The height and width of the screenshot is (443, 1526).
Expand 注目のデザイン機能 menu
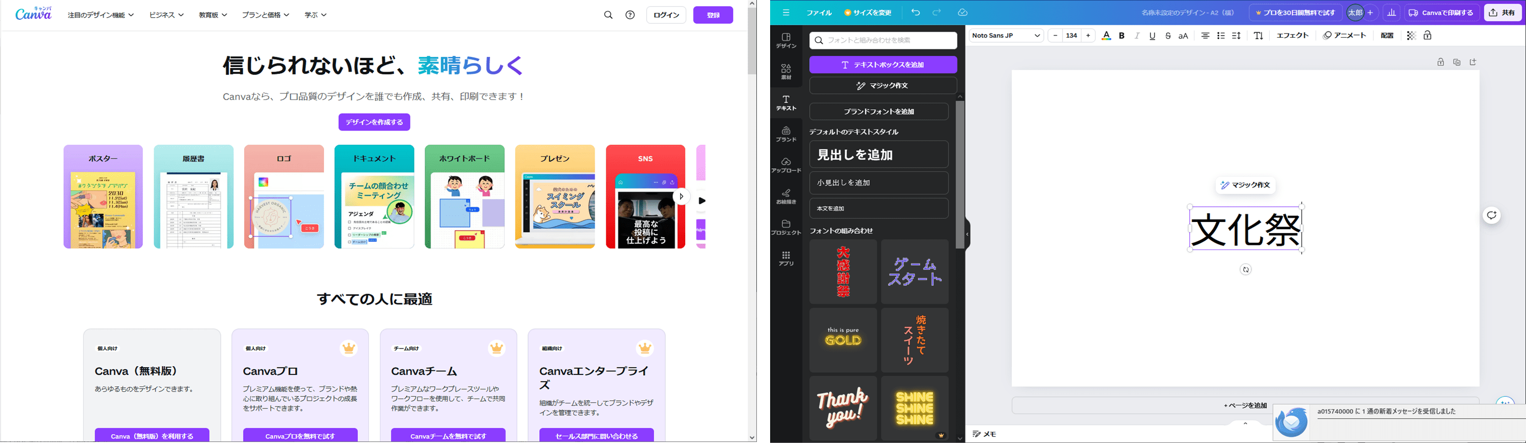pos(101,15)
